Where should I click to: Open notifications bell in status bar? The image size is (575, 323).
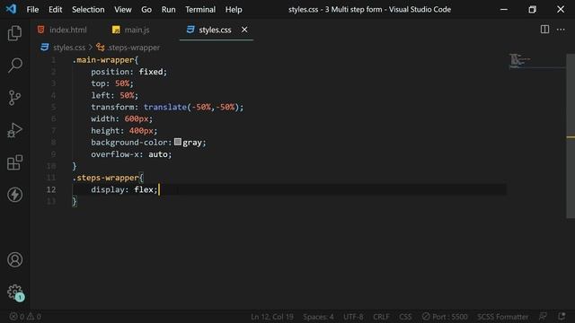point(562,316)
